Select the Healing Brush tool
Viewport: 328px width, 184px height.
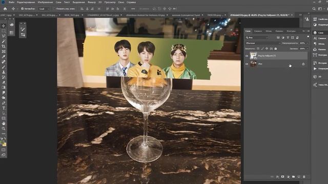point(4,62)
